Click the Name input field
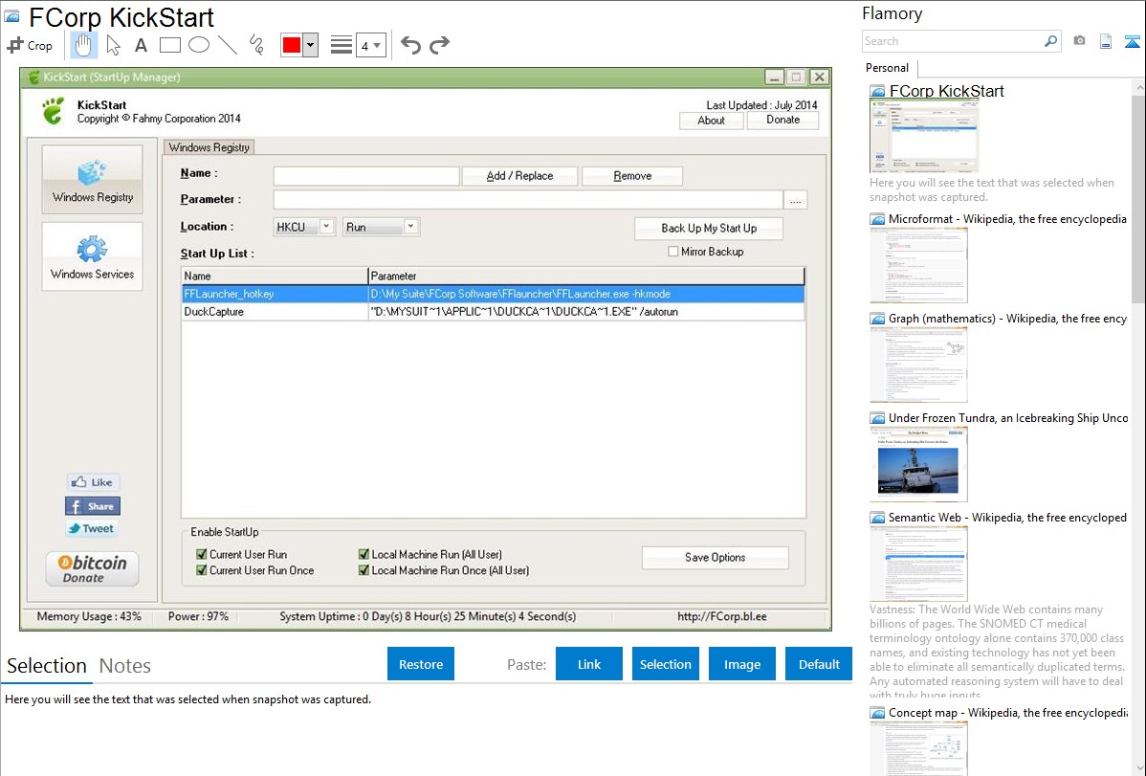 point(366,175)
